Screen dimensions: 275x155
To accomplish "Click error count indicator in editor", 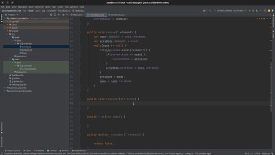I will tap(258, 19).
